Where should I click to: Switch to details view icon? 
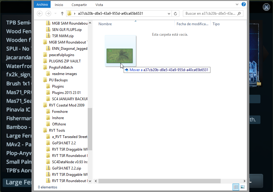[x=236, y=187]
